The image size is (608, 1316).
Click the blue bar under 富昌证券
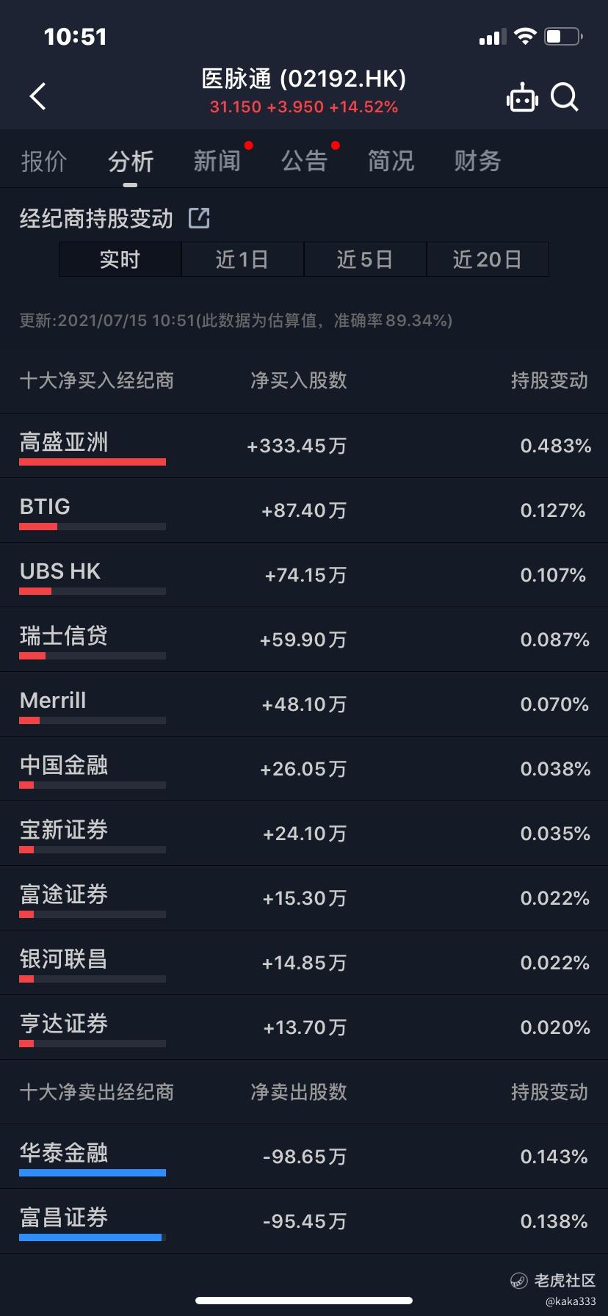[90, 1237]
